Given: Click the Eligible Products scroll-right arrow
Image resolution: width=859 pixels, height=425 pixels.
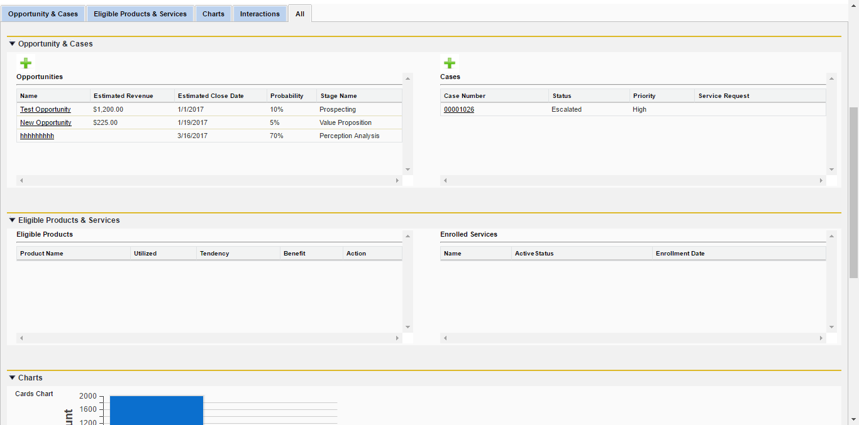Looking at the screenshot, I should (397, 338).
